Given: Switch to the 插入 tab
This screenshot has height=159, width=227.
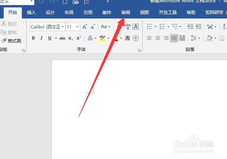Looking at the screenshot, I should pyautogui.click(x=31, y=13).
